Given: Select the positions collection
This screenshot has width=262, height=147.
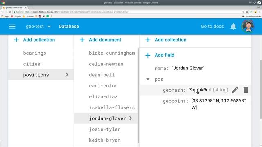Looking at the screenshot, I should click(41, 75).
